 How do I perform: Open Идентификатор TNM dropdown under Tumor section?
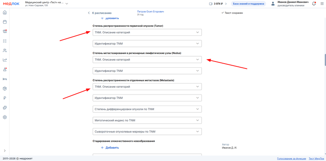point(147,44)
